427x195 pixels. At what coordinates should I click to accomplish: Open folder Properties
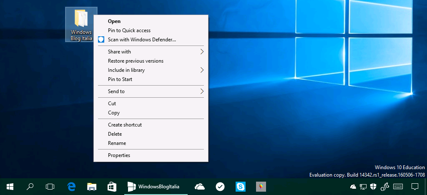[x=151, y=155]
